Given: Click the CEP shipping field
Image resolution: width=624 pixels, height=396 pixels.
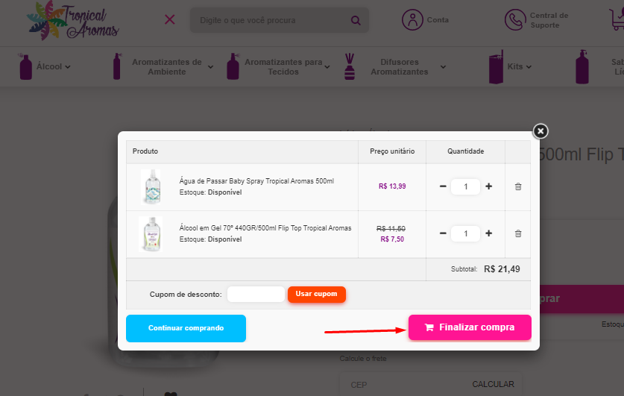Looking at the screenshot, I should click(406, 385).
